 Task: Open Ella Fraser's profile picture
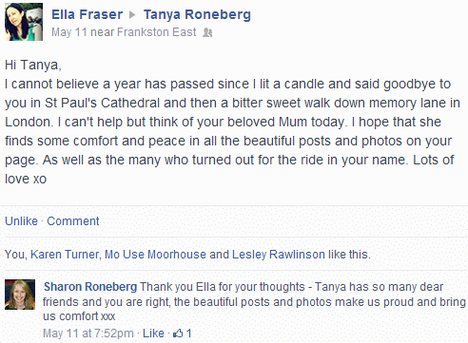tap(24, 22)
